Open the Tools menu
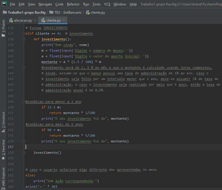The height and width of the screenshot is (190, 222). pos(97,4)
